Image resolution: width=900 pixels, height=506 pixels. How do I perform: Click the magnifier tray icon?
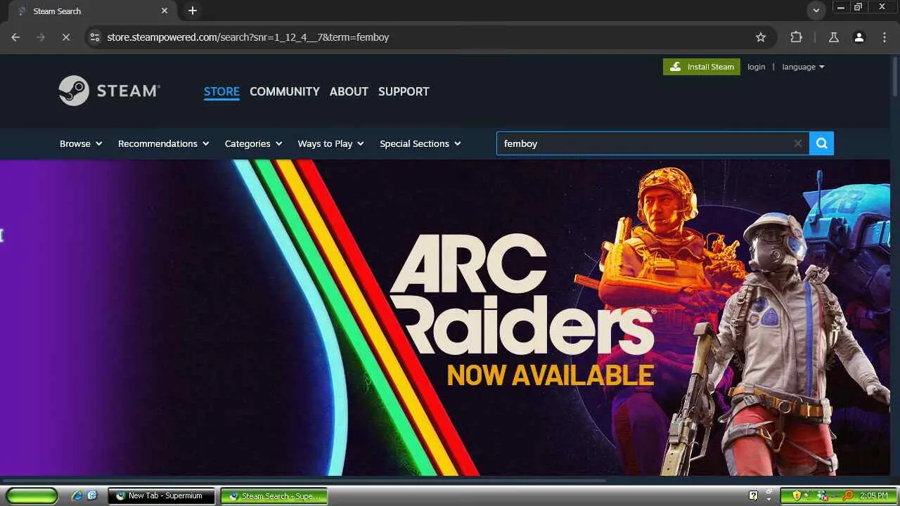click(848, 495)
